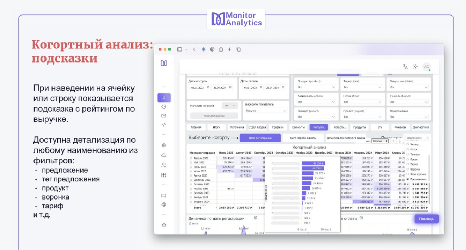Click the language translate icon in the header

[405, 67]
